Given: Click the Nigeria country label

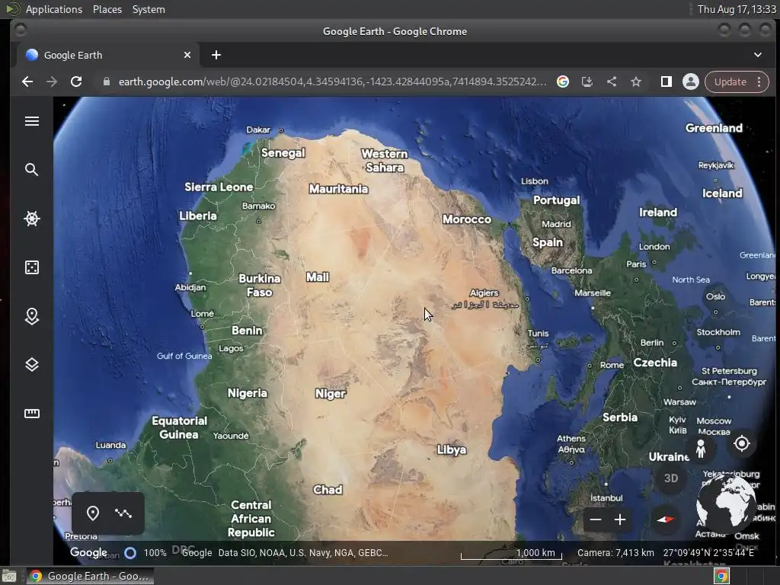Looking at the screenshot, I should [x=248, y=393].
